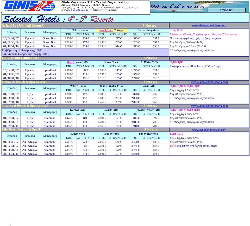This screenshot has height=226, width=250.
Task: Click the '2.015 €' price cell
Action: (x=135, y=122)
